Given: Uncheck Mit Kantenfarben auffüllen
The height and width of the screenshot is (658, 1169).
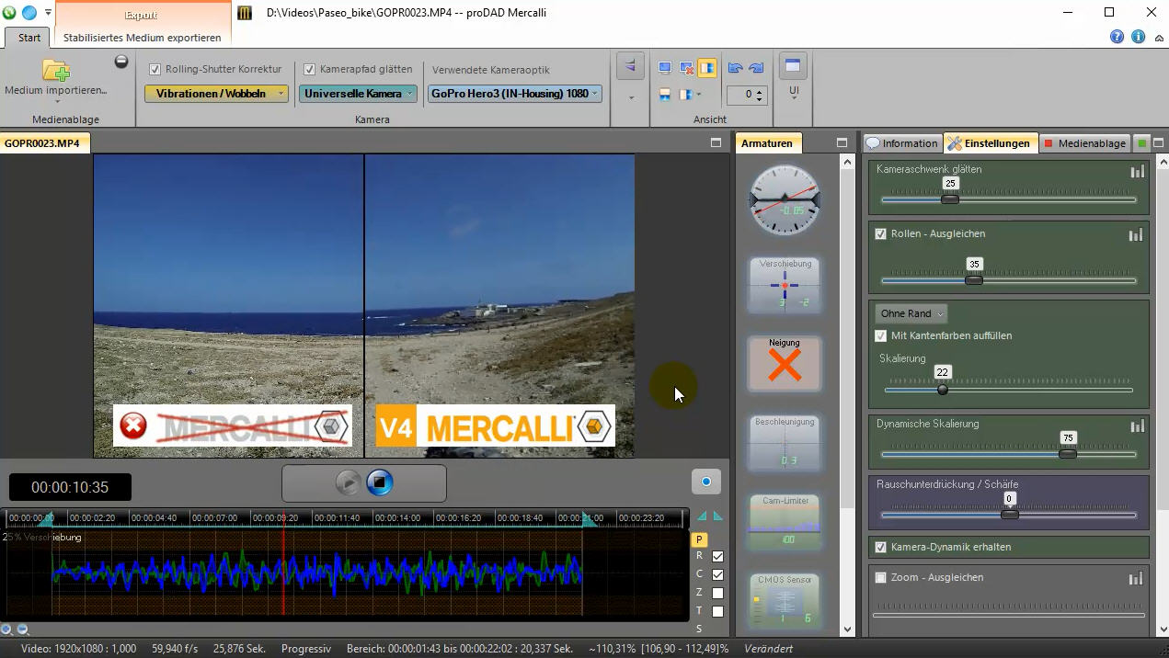Looking at the screenshot, I should 881,336.
